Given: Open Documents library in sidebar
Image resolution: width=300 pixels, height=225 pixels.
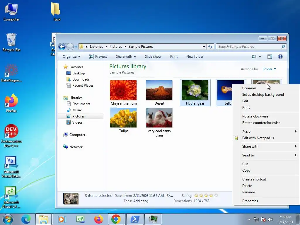Looking at the screenshot, I should coord(81,104).
